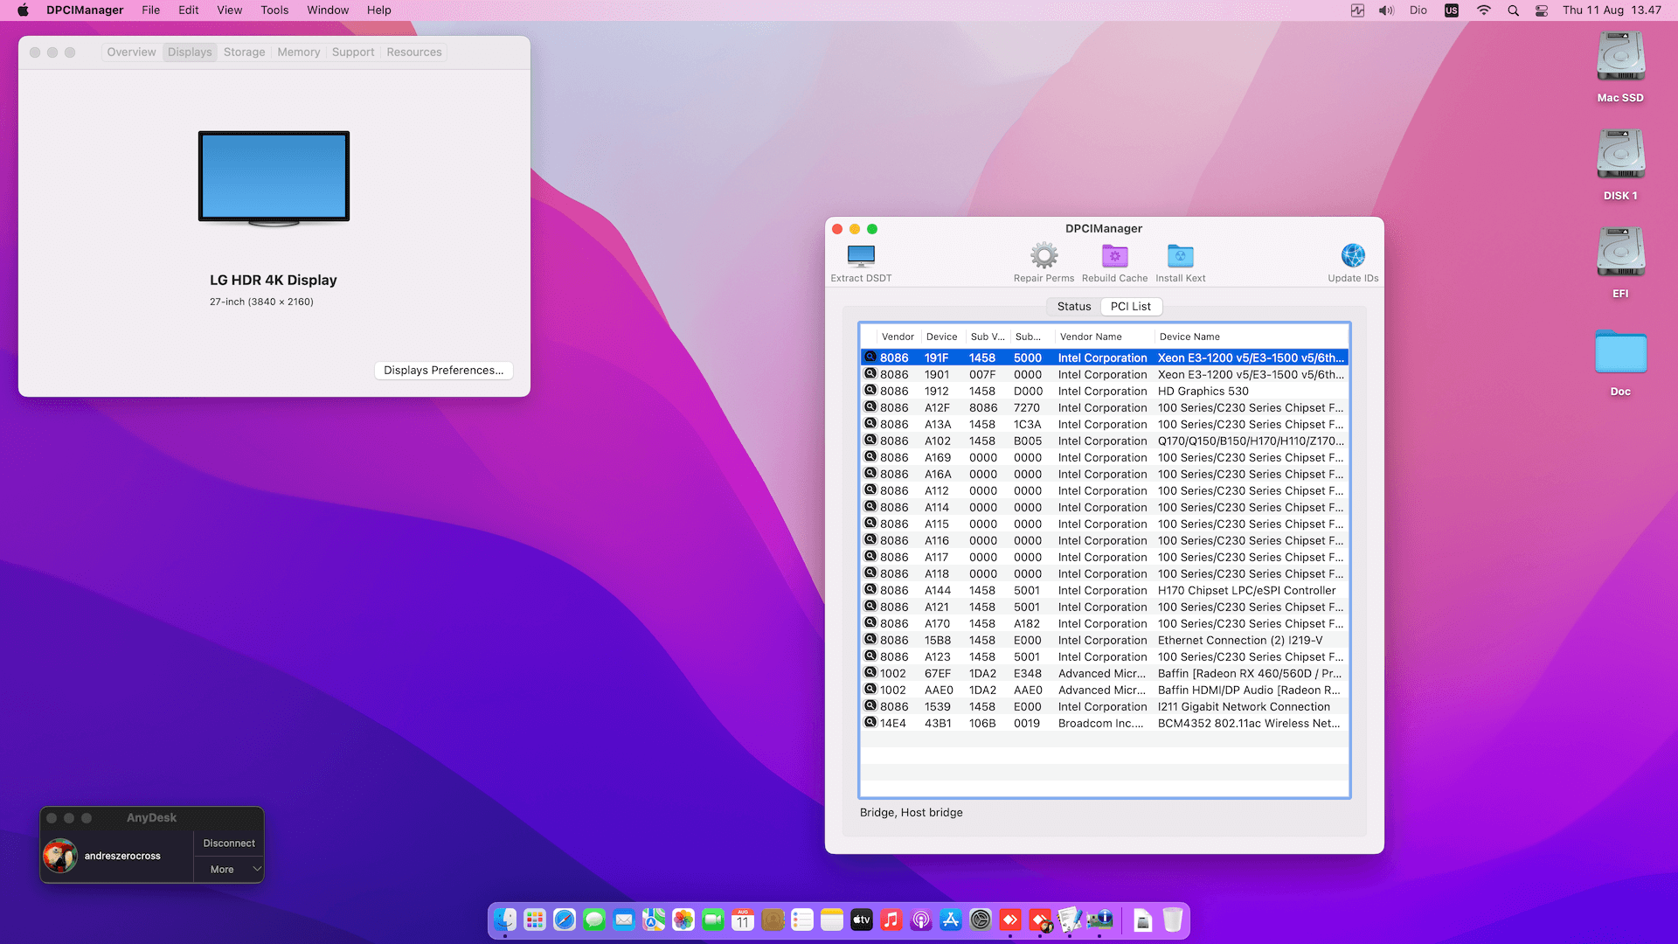Open the Window menu
This screenshot has height=944, width=1678.
[x=328, y=10]
